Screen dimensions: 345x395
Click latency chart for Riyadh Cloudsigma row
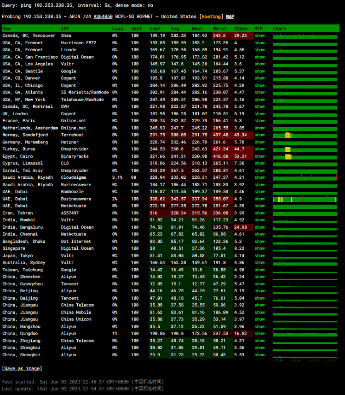(305, 177)
